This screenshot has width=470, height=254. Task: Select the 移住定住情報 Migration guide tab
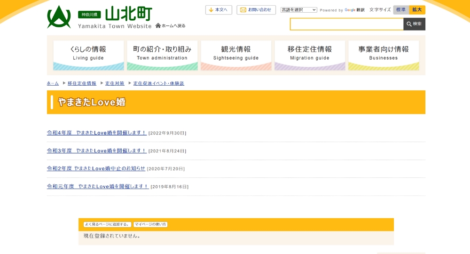pyautogui.click(x=310, y=55)
